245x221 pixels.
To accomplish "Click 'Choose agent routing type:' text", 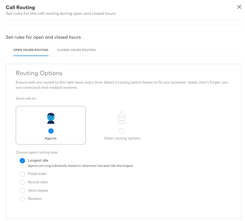I will [37, 152].
